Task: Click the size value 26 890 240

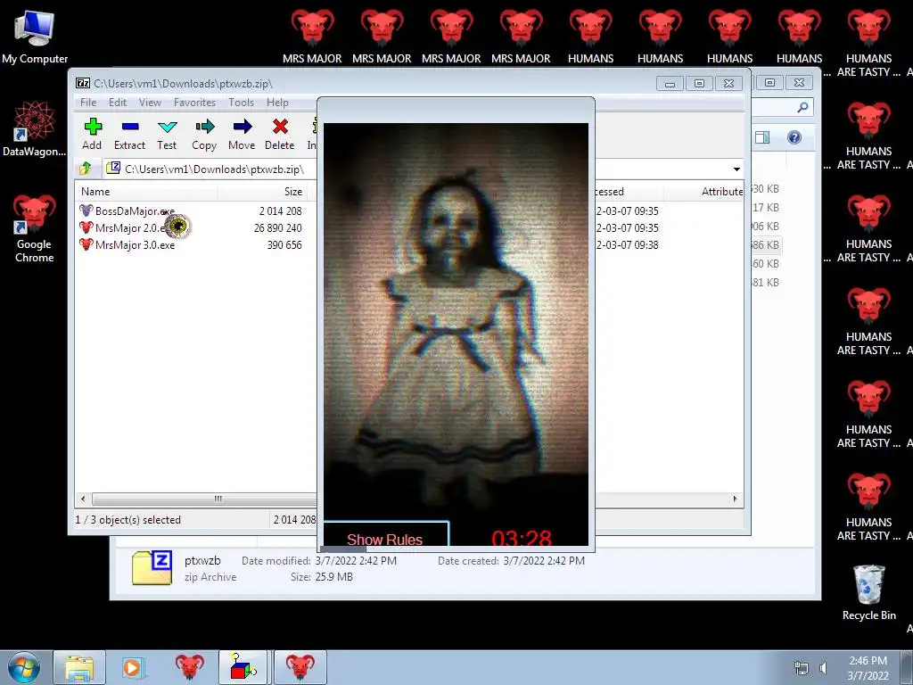Action: [278, 227]
